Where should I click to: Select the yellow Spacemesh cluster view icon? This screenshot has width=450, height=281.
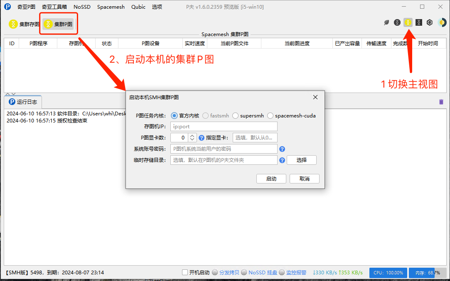(408, 22)
